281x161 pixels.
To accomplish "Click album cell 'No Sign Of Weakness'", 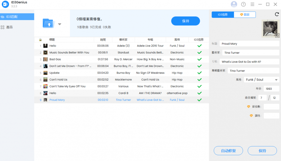I will 150,73.
